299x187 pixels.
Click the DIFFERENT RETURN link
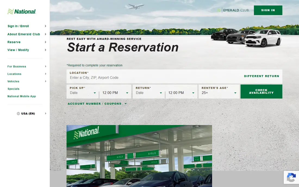click(261, 76)
